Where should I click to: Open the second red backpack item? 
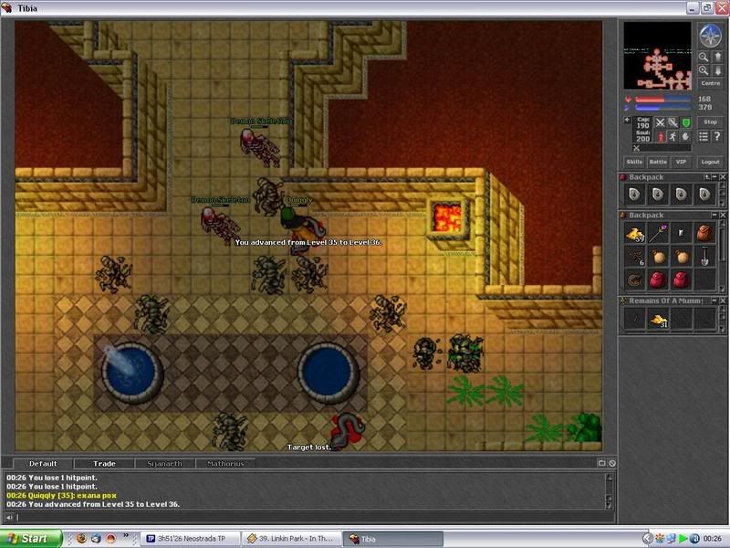pyautogui.click(x=681, y=280)
